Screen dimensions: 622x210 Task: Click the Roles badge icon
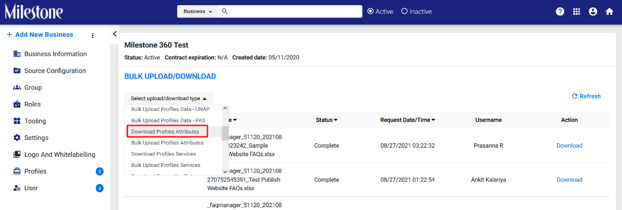16,104
